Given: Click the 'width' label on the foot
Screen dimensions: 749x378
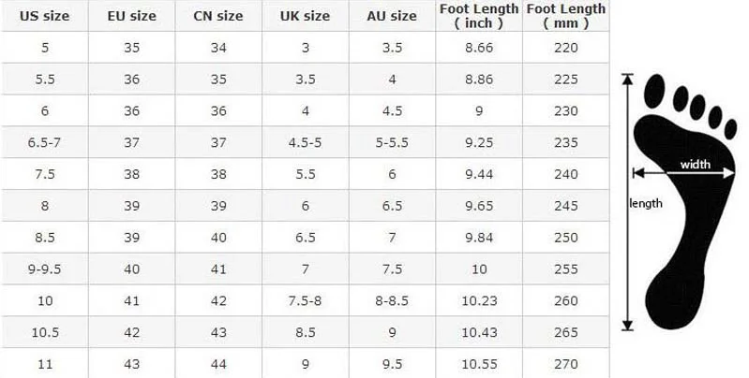Looking at the screenshot, I should 695,165.
